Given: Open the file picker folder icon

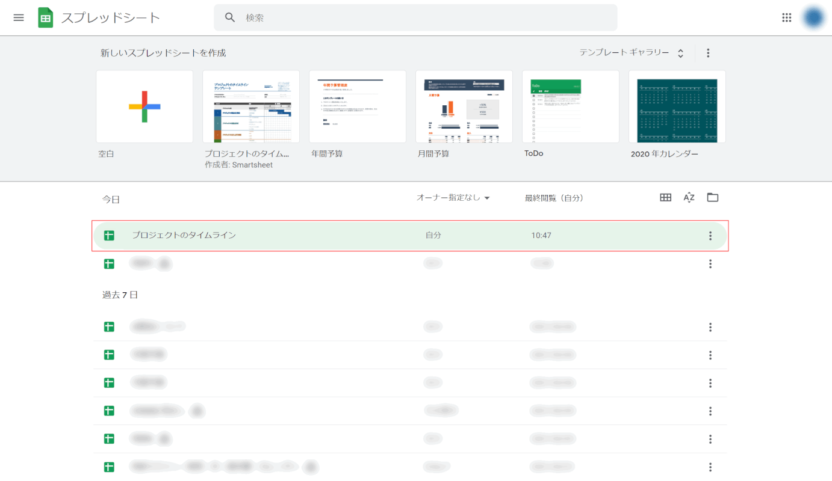Looking at the screenshot, I should pyautogui.click(x=713, y=198).
